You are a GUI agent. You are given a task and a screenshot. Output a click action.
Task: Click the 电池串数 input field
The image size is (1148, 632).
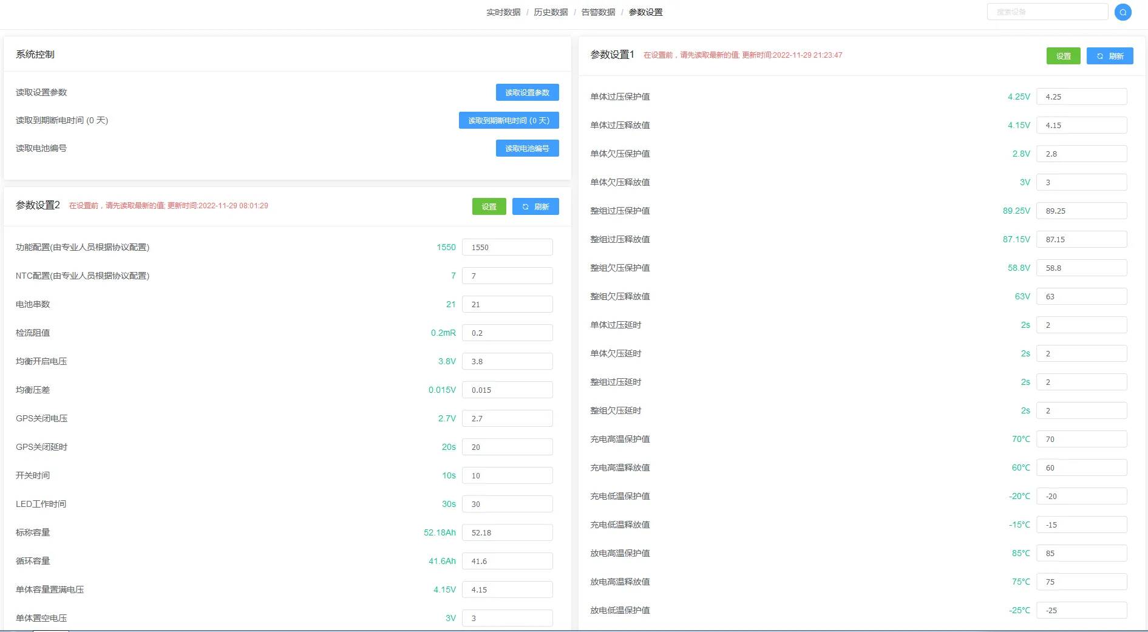507,304
